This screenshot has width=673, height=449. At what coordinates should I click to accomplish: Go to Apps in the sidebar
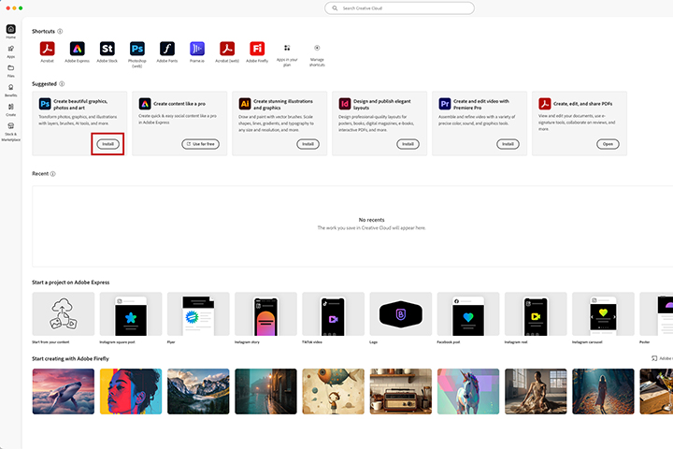[x=10, y=50]
